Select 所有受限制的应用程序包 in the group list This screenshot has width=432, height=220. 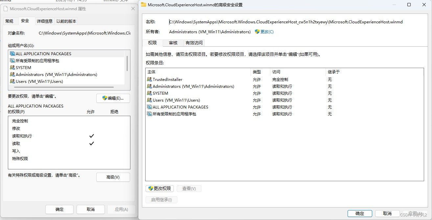click(67, 61)
